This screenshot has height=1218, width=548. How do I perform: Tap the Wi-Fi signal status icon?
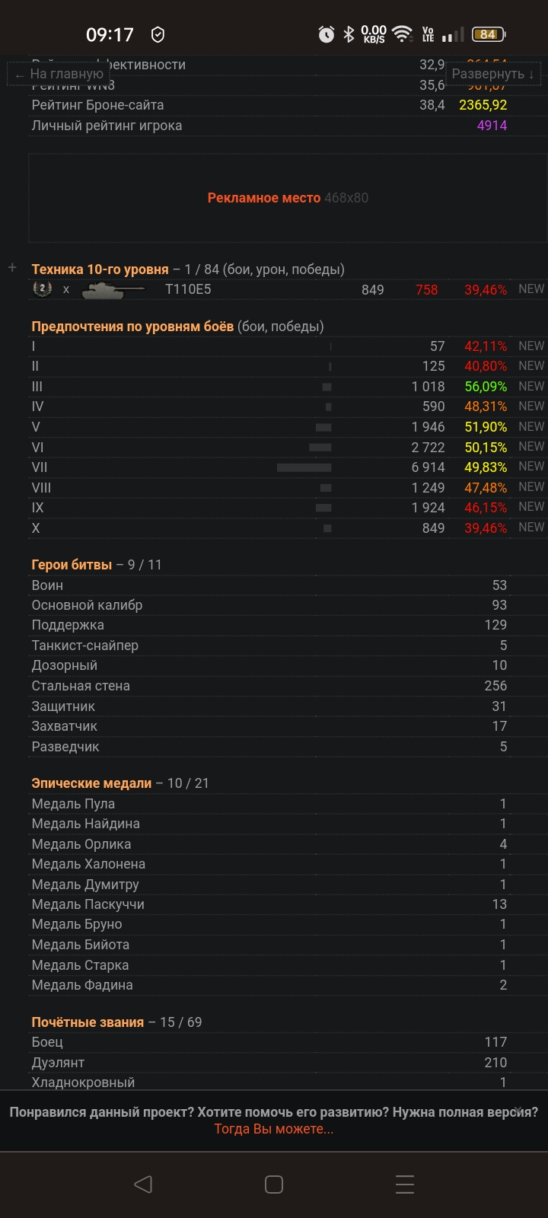point(402,34)
